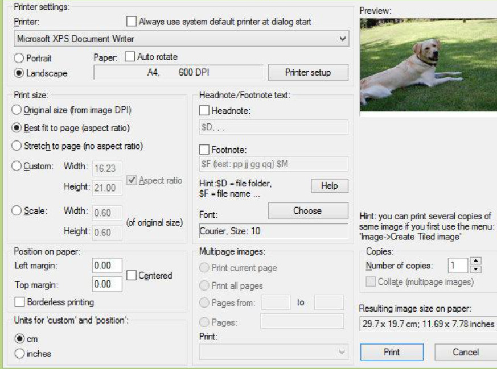Click the Custom Height field 21.00
The height and width of the screenshot is (369, 497).
[107, 188]
